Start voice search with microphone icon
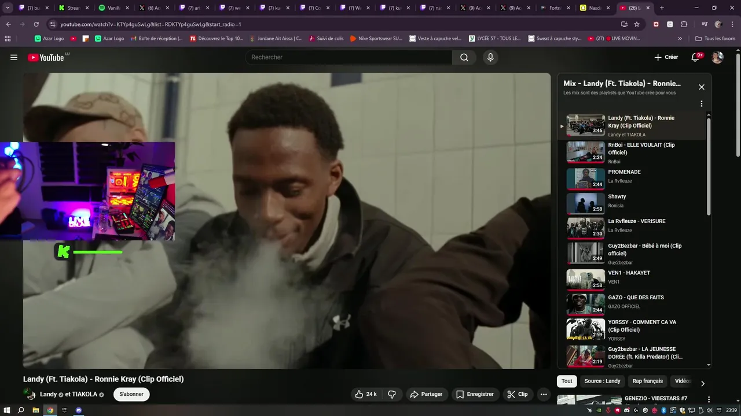The height and width of the screenshot is (416, 741). pyautogui.click(x=490, y=57)
